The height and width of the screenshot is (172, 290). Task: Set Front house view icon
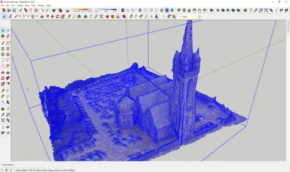(x=189, y=10)
